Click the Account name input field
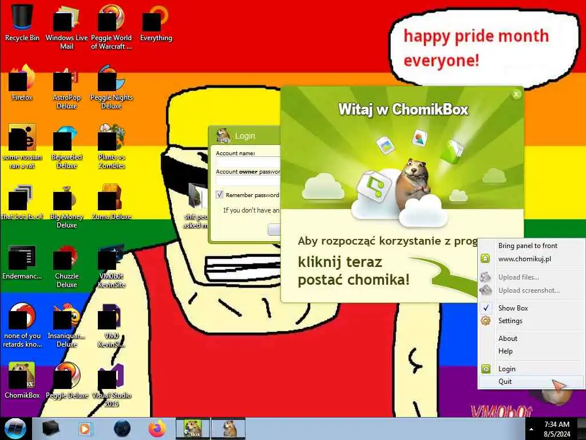 (x=248, y=162)
